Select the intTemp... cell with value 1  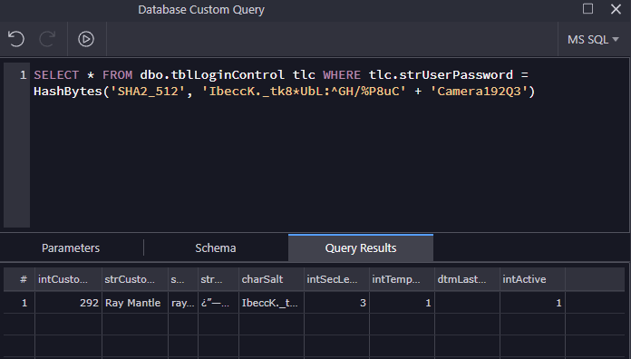[x=402, y=303]
